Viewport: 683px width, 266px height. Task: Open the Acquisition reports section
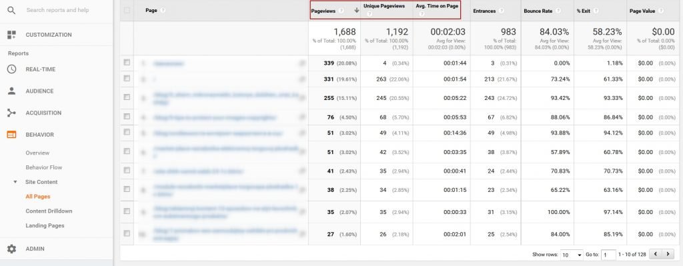click(x=43, y=113)
